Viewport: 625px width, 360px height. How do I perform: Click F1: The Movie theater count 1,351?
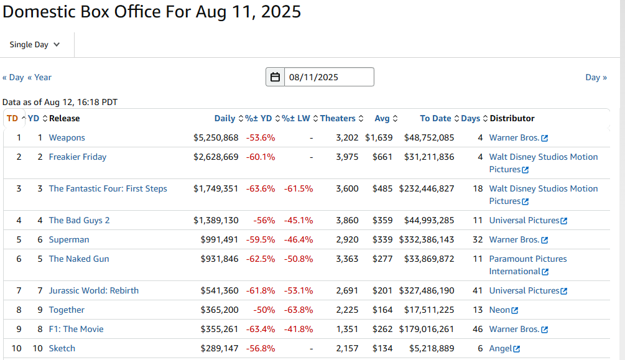[x=347, y=329]
